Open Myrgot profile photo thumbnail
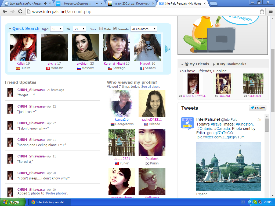This screenshot has width=275, height=206. (x=147, y=47)
